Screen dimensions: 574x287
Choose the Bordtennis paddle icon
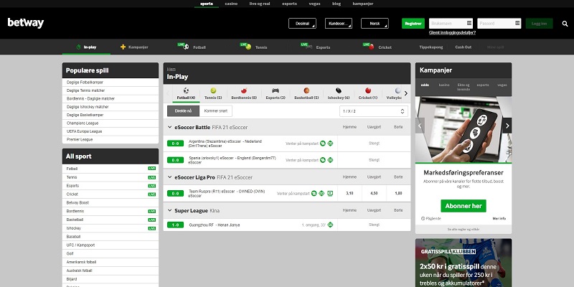pyautogui.click(x=245, y=91)
